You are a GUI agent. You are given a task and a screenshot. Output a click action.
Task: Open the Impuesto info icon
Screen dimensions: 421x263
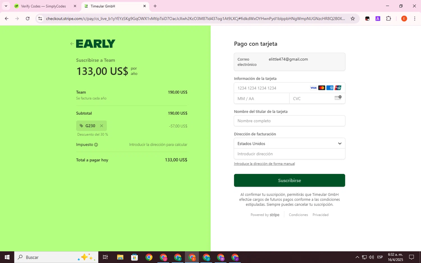tap(96, 145)
